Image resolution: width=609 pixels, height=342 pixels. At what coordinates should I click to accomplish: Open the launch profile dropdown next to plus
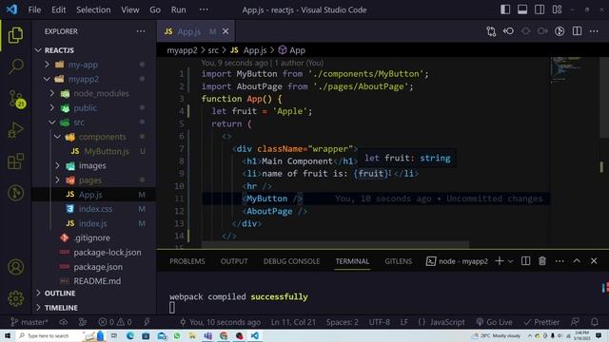(510, 261)
